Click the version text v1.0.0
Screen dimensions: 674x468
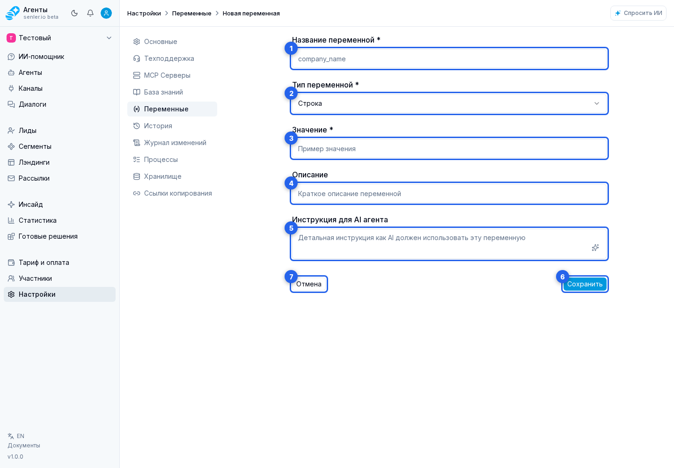[x=15, y=457]
